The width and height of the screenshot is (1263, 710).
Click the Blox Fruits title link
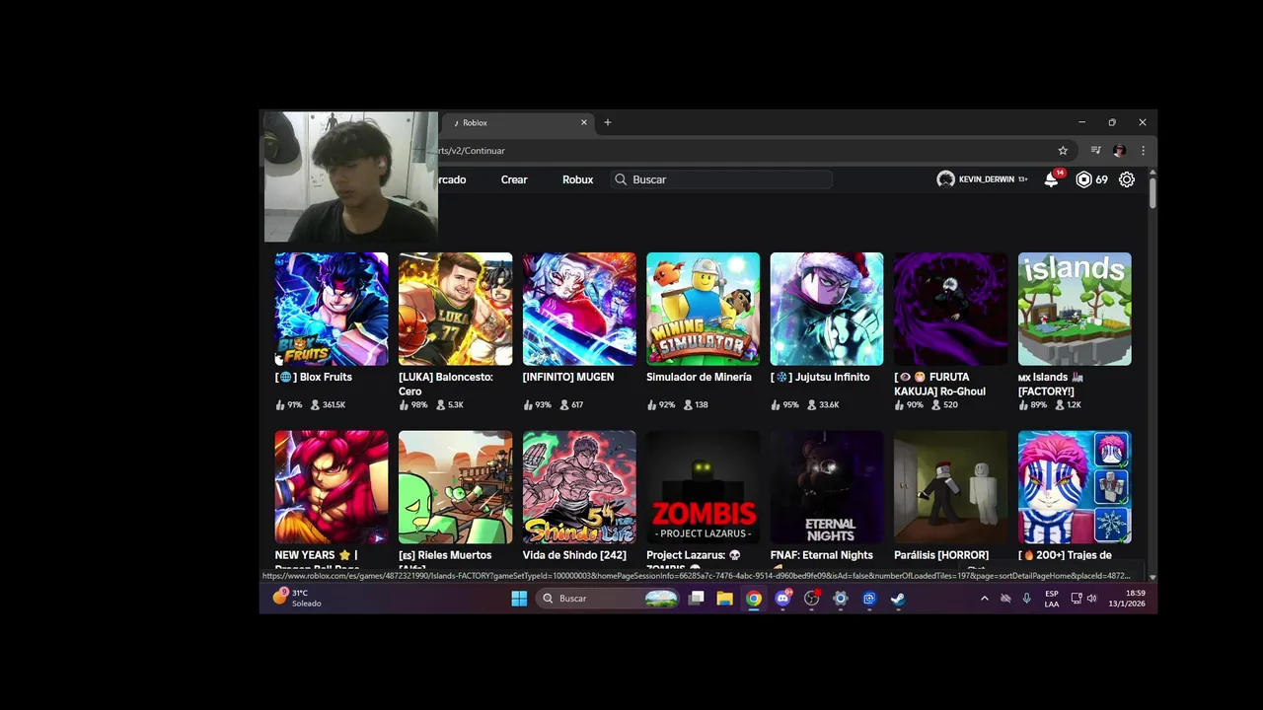click(314, 377)
